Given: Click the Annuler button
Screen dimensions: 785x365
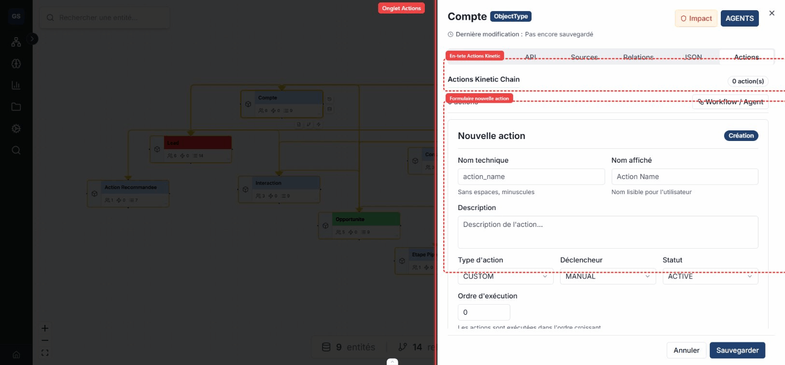Looking at the screenshot, I should pos(686,351).
